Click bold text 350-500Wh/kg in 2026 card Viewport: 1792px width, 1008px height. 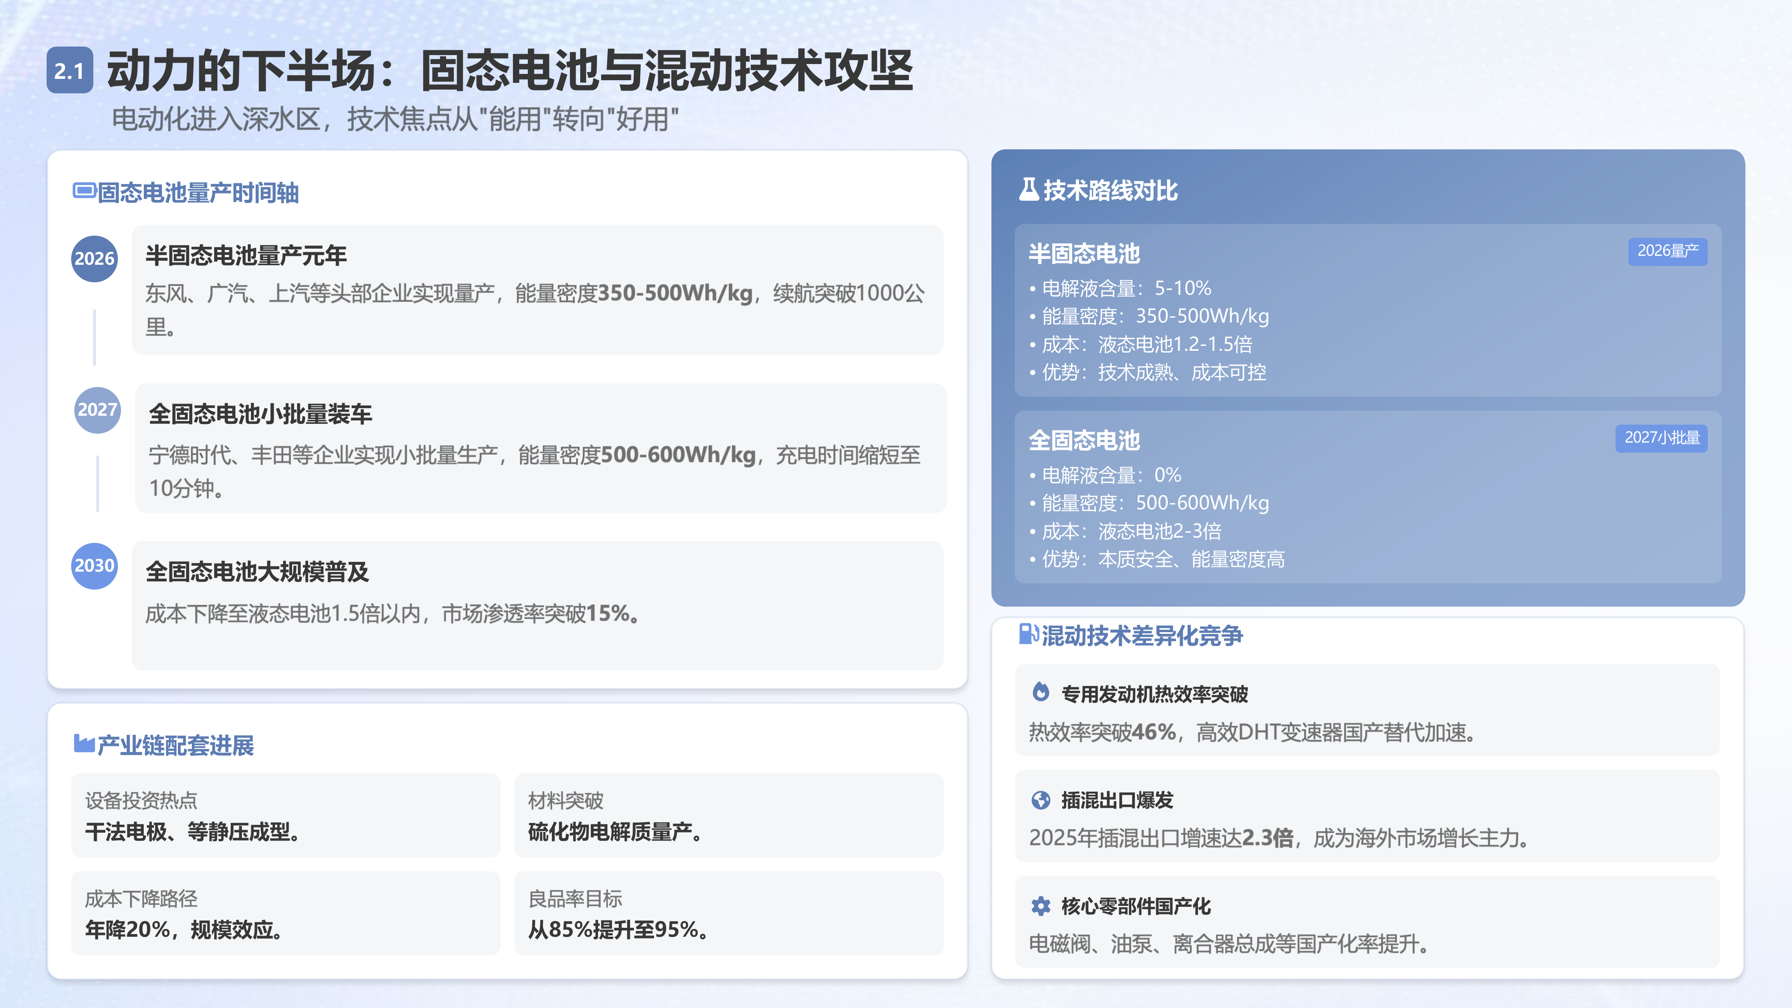676,293
